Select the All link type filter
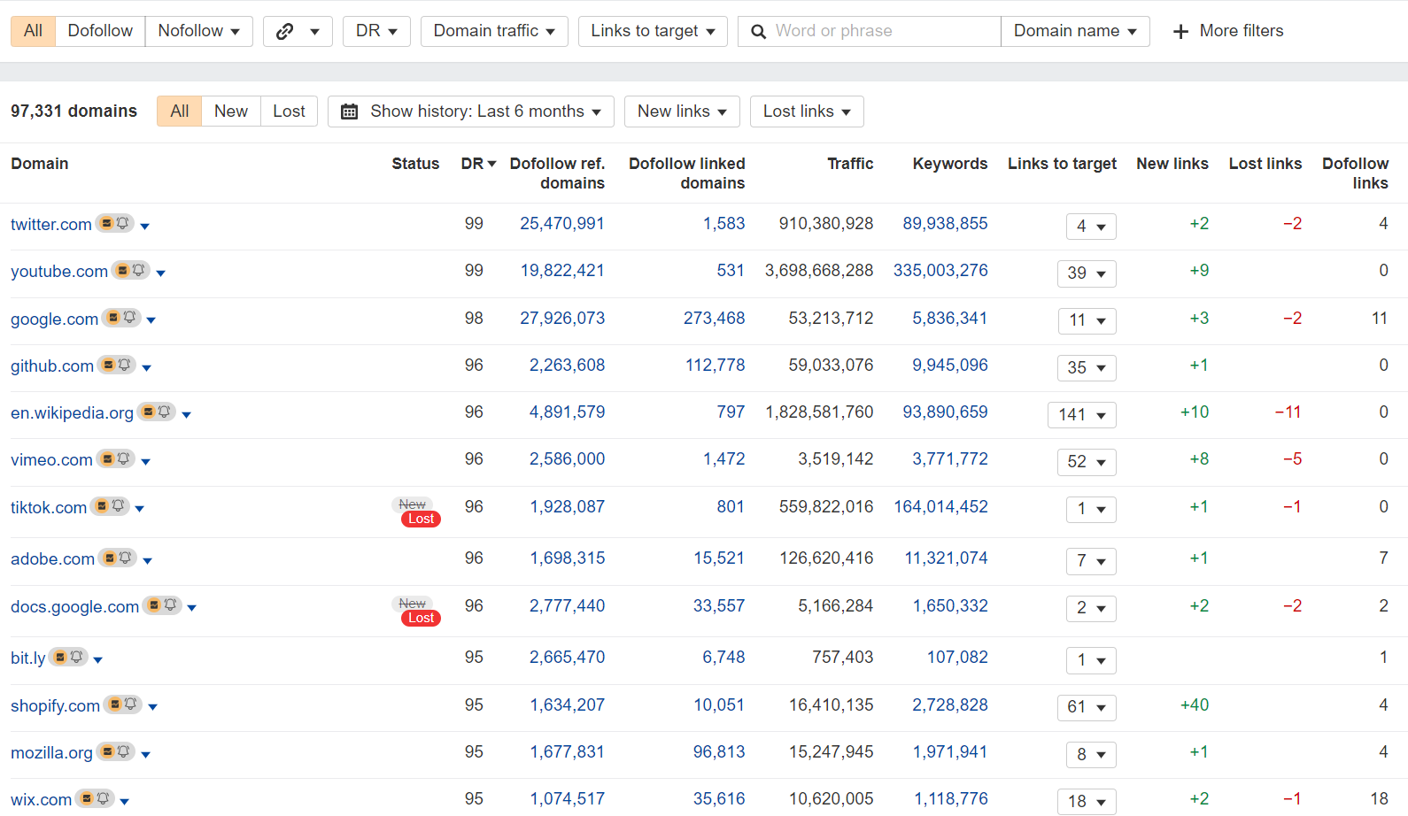This screenshot has width=1408, height=816. (x=33, y=31)
